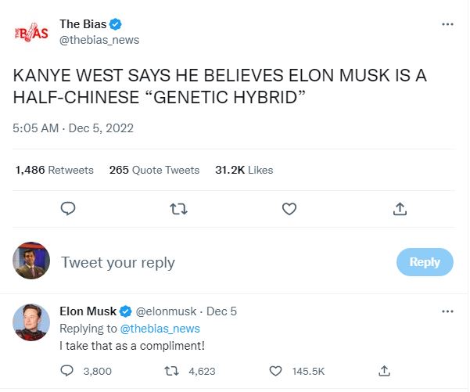Open the @thebias_news handle in tweet header
The image size is (470, 392).
click(99, 39)
